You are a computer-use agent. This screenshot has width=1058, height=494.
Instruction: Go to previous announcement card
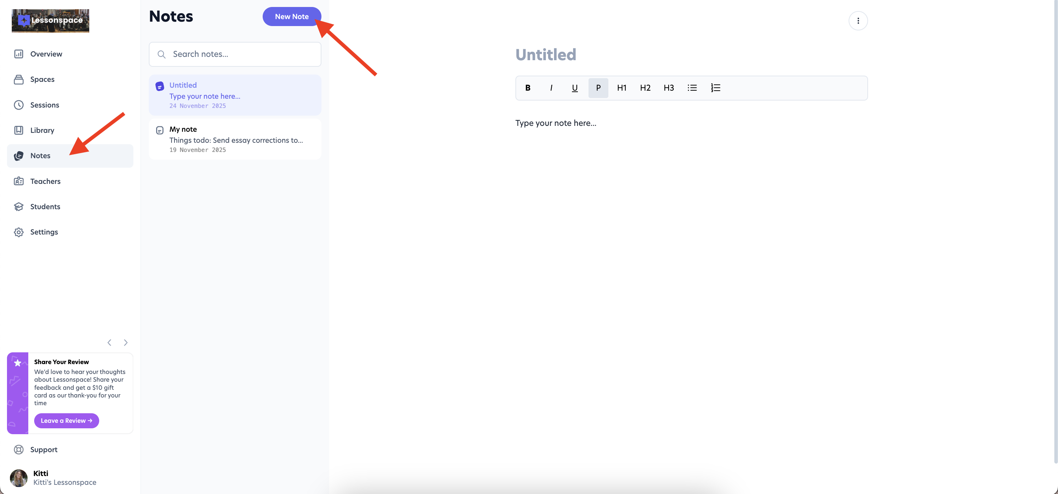(x=109, y=342)
